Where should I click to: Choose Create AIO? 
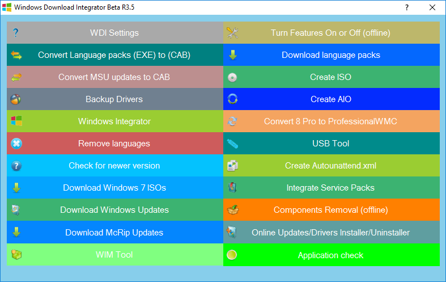coord(332,99)
